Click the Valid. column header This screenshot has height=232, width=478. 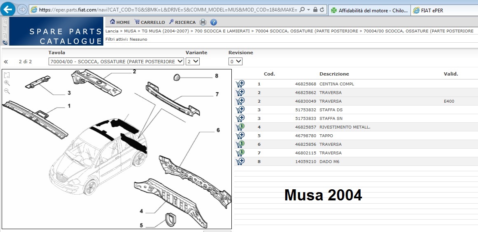pyautogui.click(x=451, y=74)
